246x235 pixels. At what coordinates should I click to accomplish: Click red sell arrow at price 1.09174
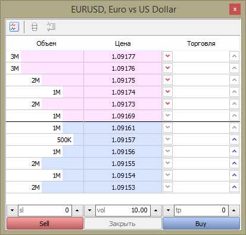(x=167, y=92)
